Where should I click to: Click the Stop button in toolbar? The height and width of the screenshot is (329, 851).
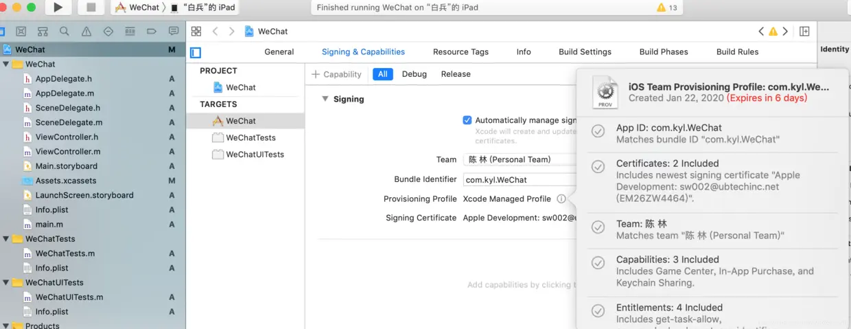[91, 8]
